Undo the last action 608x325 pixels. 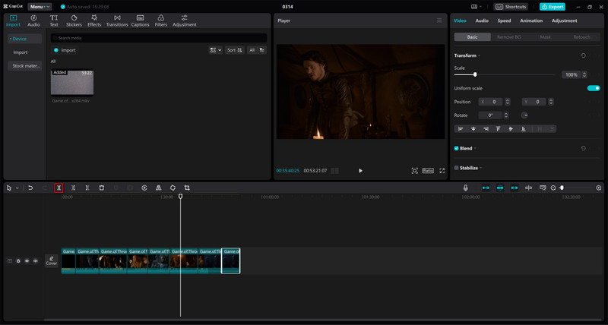[30, 188]
